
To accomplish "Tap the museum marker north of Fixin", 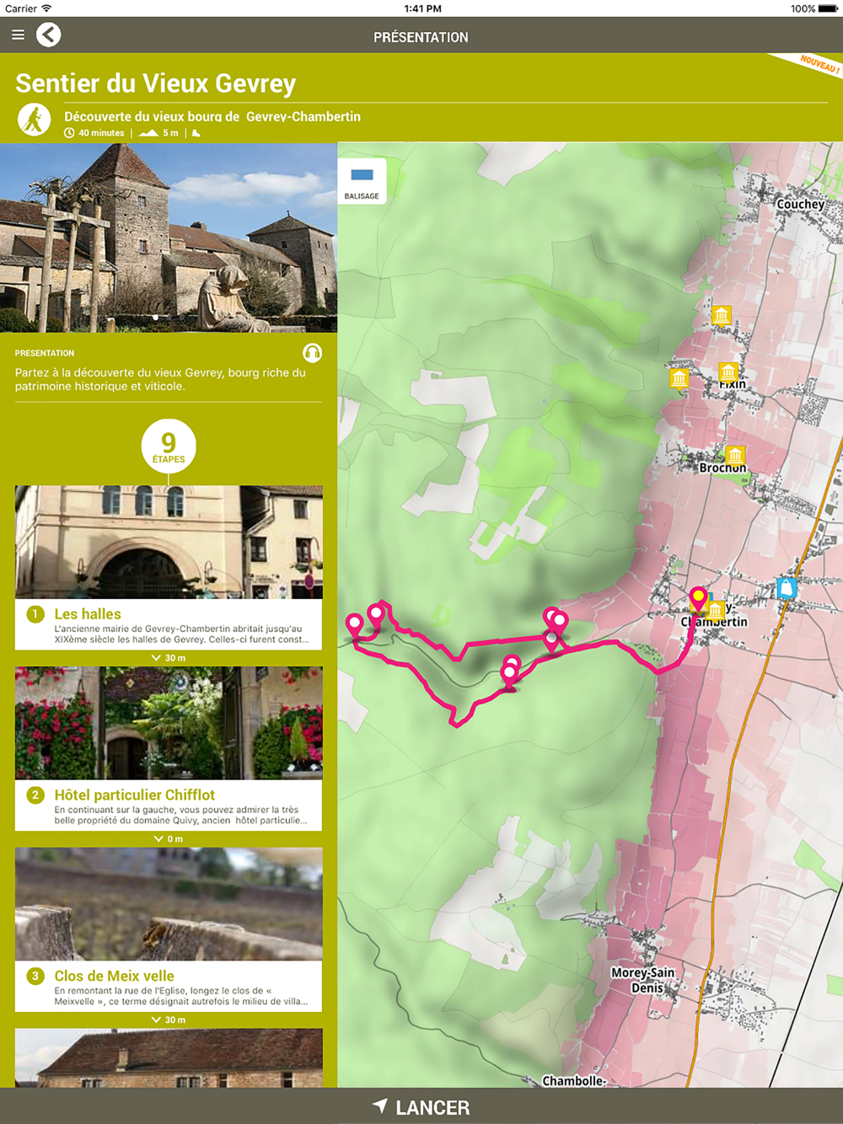I will pyautogui.click(x=721, y=316).
